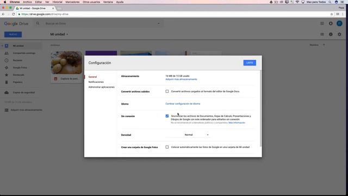
Task: Open Ventana menu
Action: point(108,2)
